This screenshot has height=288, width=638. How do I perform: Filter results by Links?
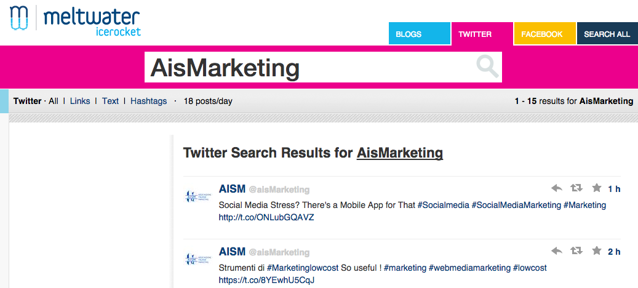(80, 101)
